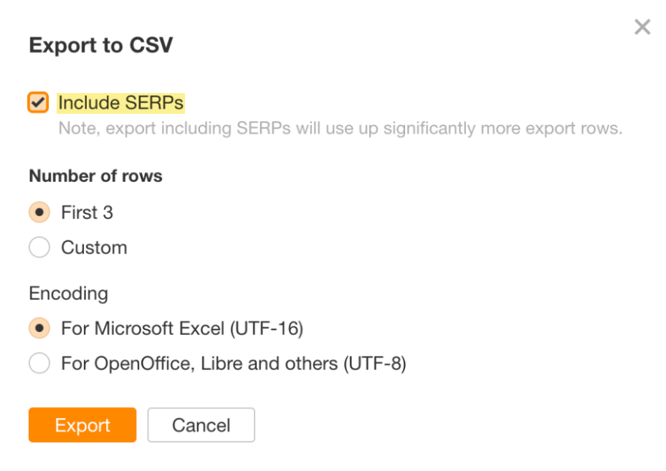Confirm export with the orange Export button

pos(82,425)
